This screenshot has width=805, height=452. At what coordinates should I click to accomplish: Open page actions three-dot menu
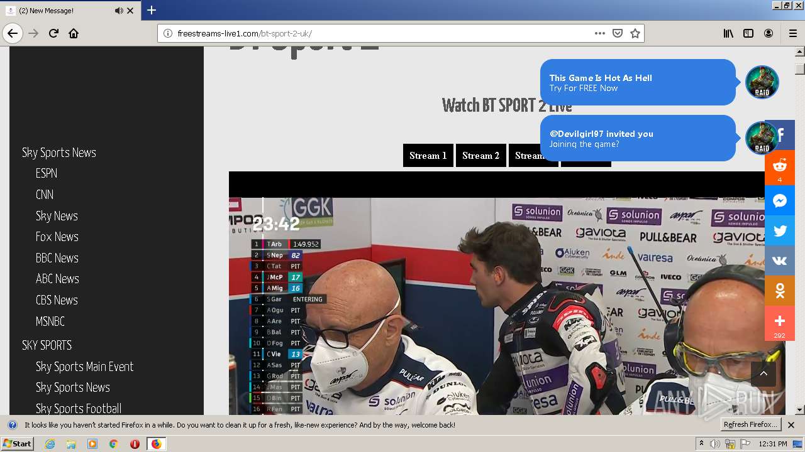pyautogui.click(x=600, y=33)
